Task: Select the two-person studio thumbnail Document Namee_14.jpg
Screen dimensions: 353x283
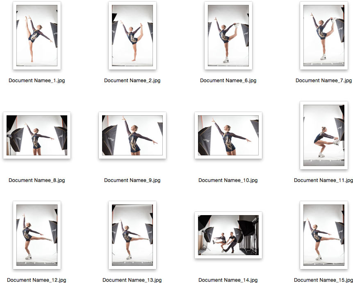Action: pos(228,235)
